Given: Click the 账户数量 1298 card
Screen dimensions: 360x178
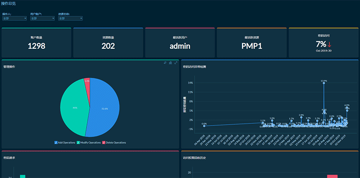Looking at the screenshot, I should (x=36, y=43).
